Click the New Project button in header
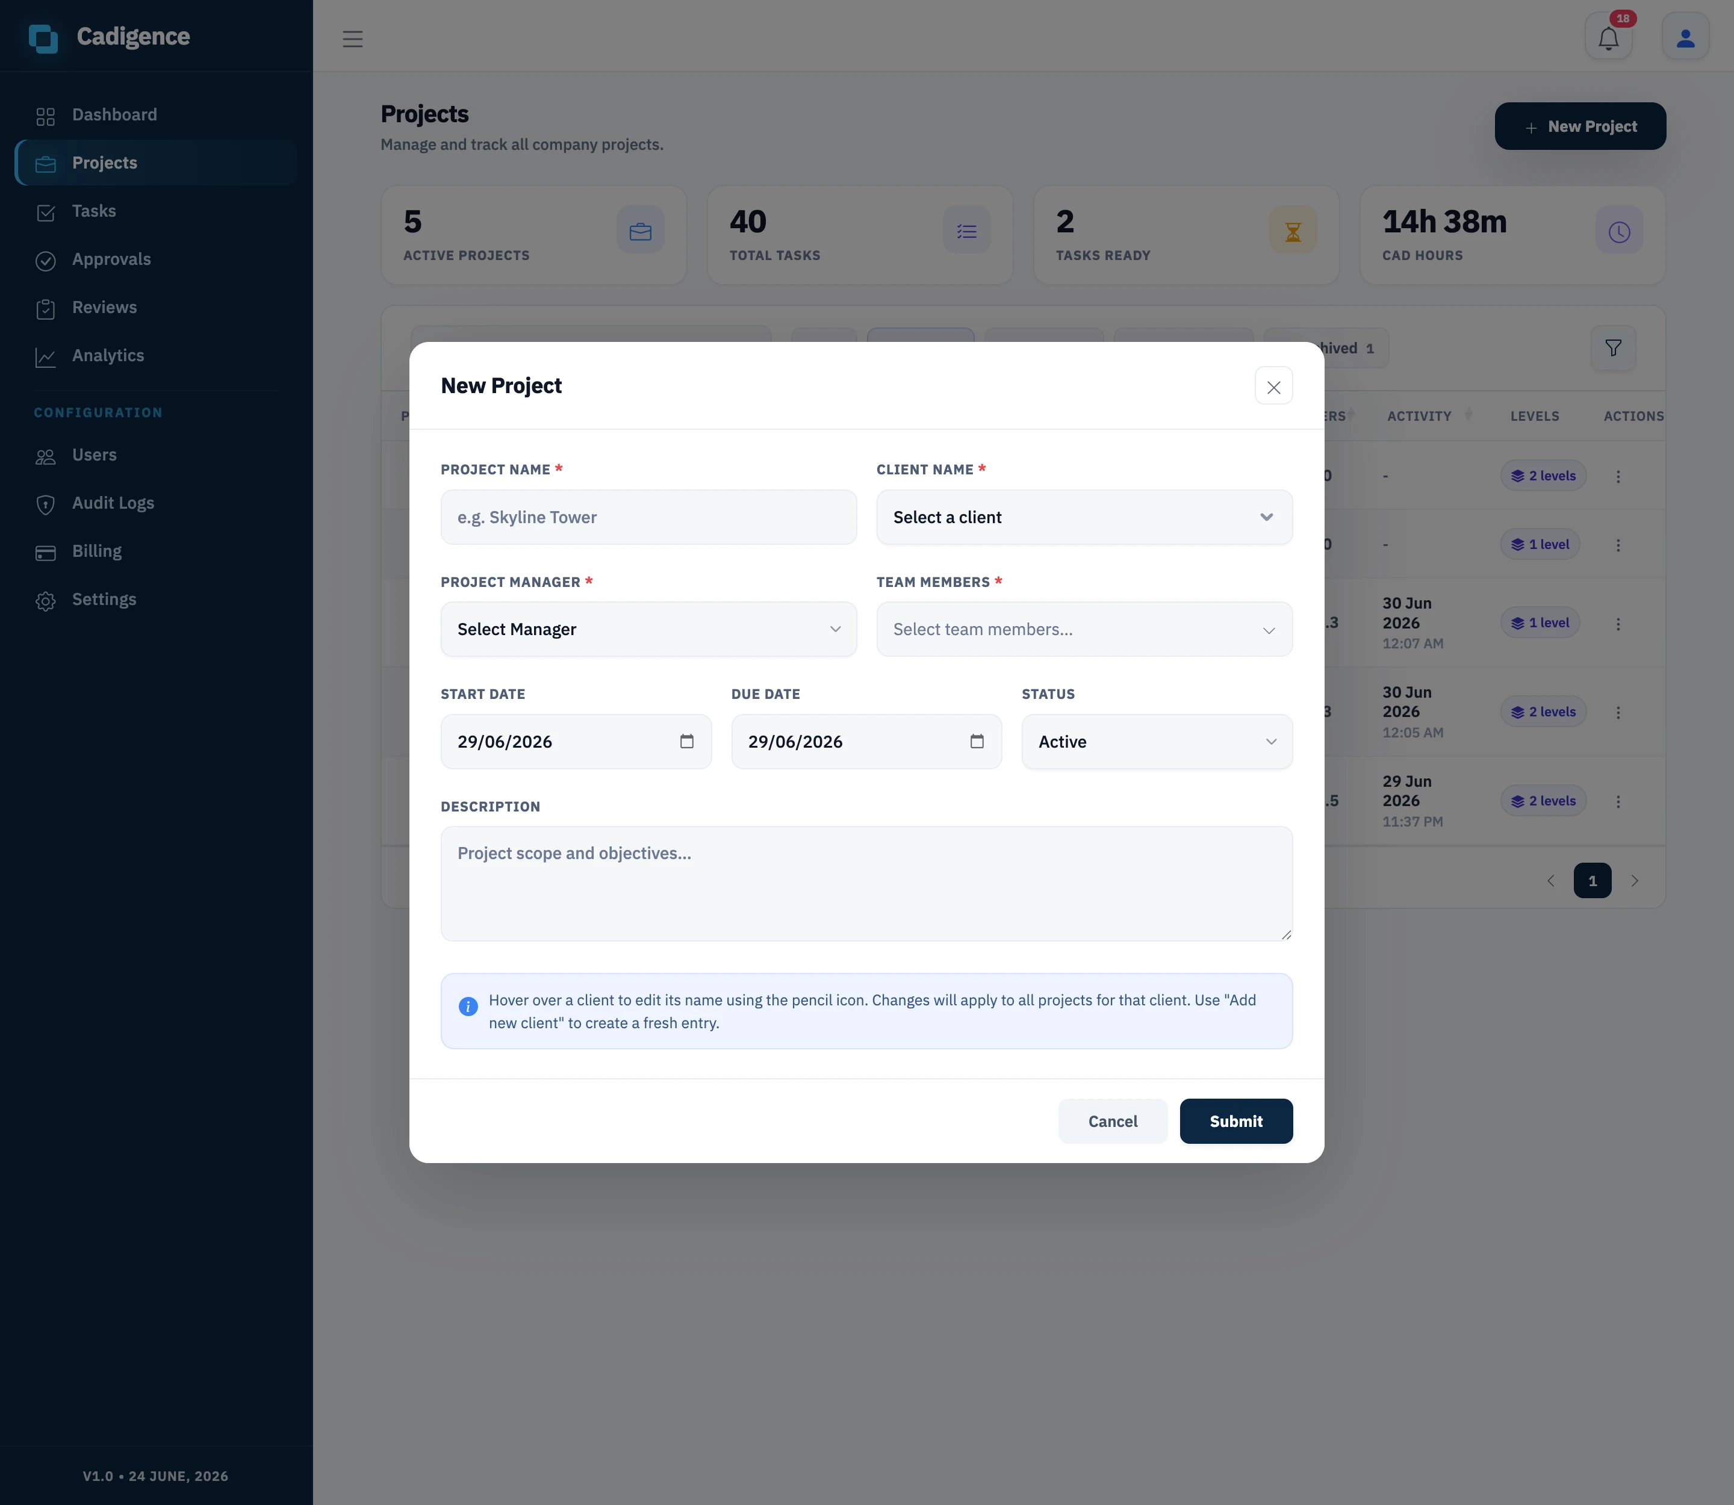Viewport: 1734px width, 1505px height. 1580,126
